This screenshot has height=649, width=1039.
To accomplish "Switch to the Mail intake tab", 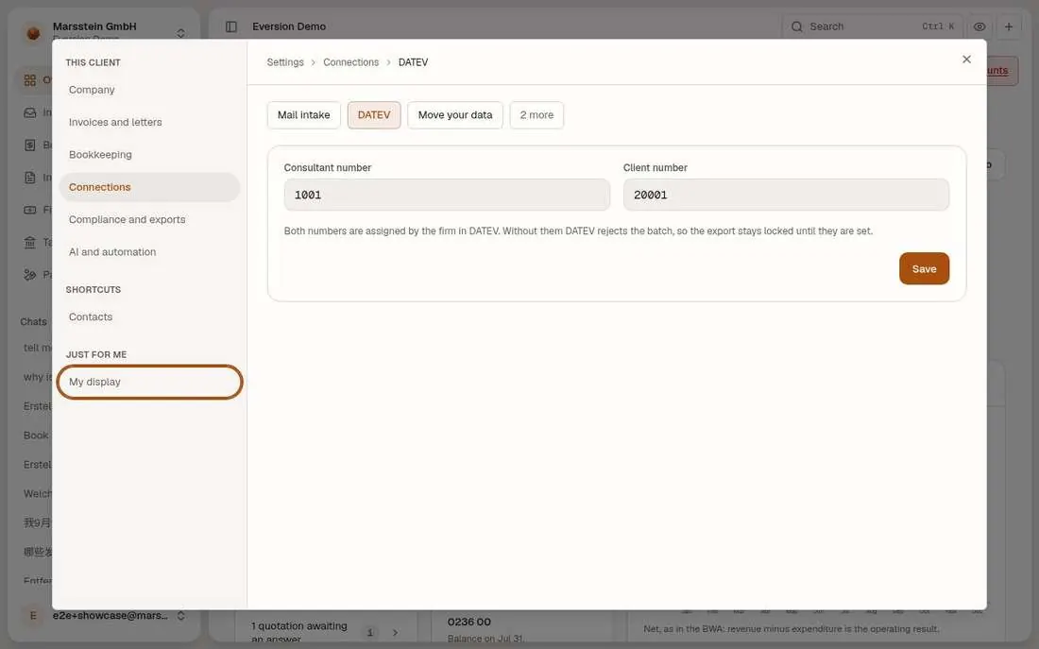I will 303,115.
